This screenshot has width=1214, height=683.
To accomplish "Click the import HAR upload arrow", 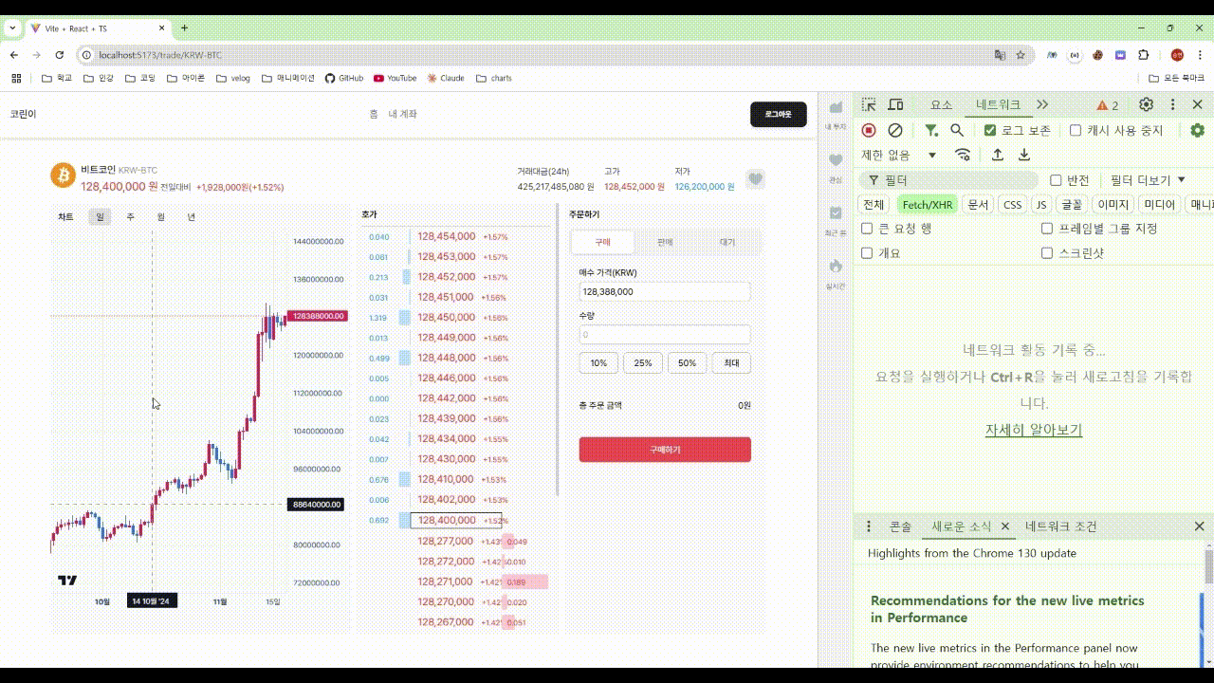I will click(x=998, y=155).
